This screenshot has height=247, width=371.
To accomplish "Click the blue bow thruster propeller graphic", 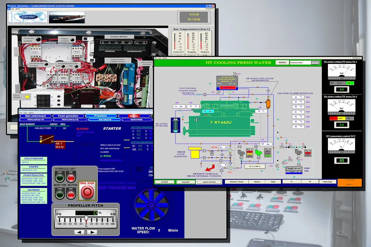I will click(151, 205).
